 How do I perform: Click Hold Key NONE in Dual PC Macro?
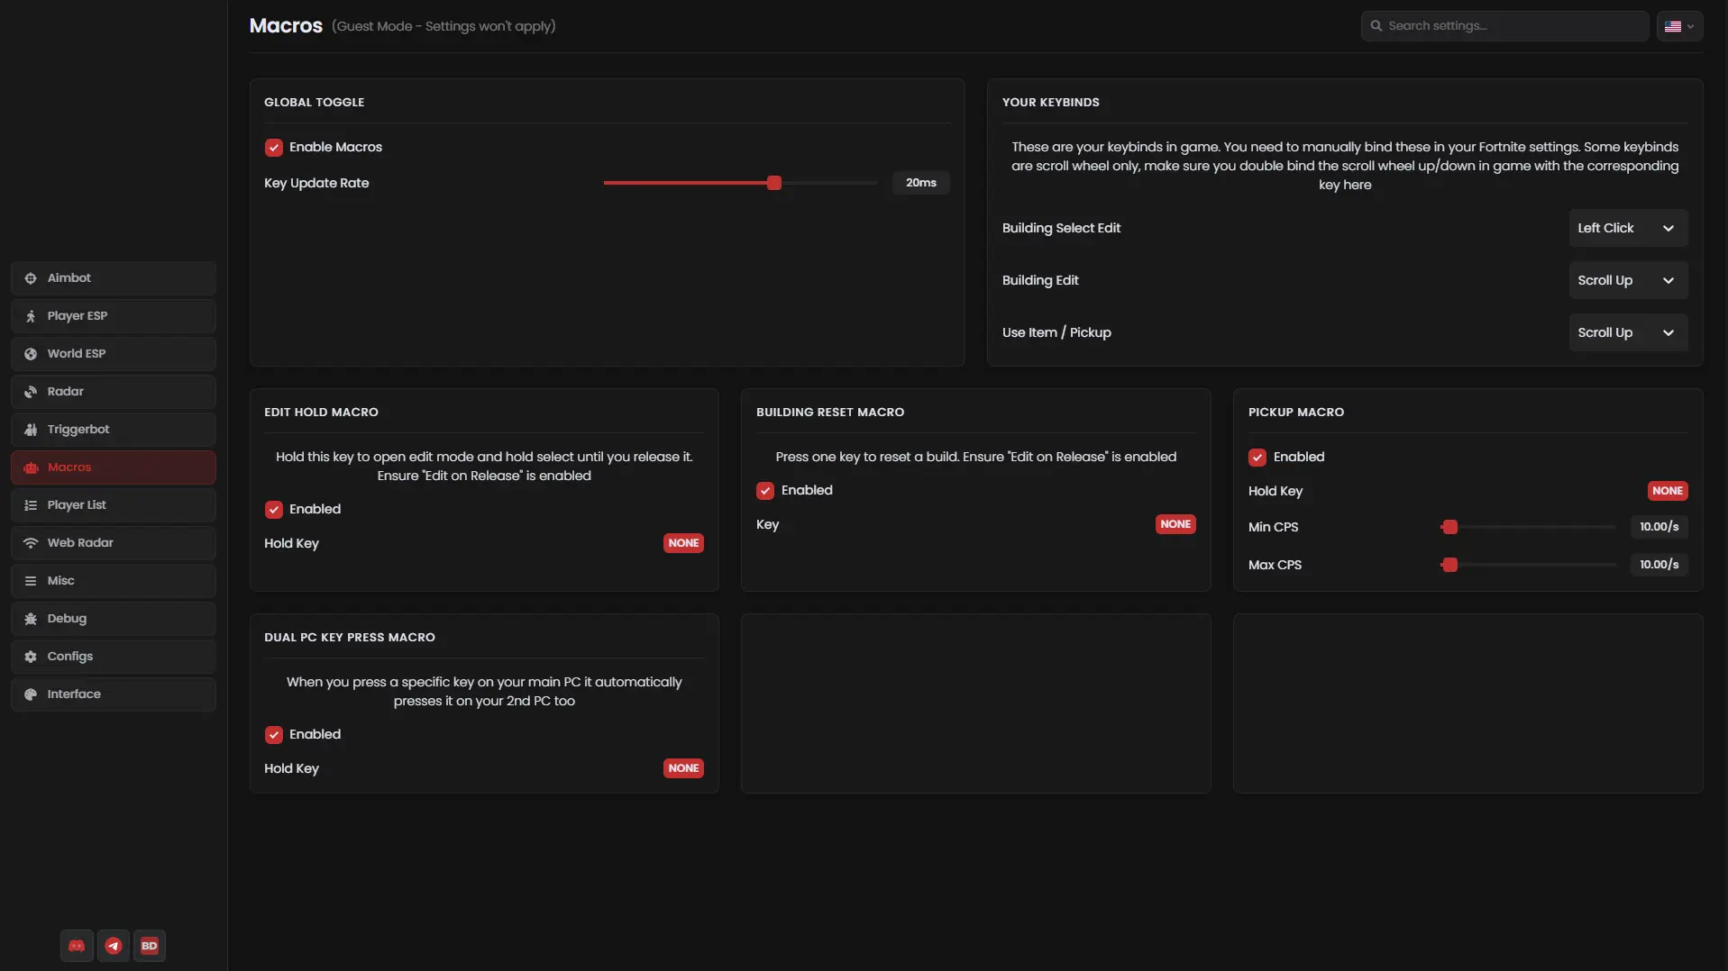pos(683,768)
